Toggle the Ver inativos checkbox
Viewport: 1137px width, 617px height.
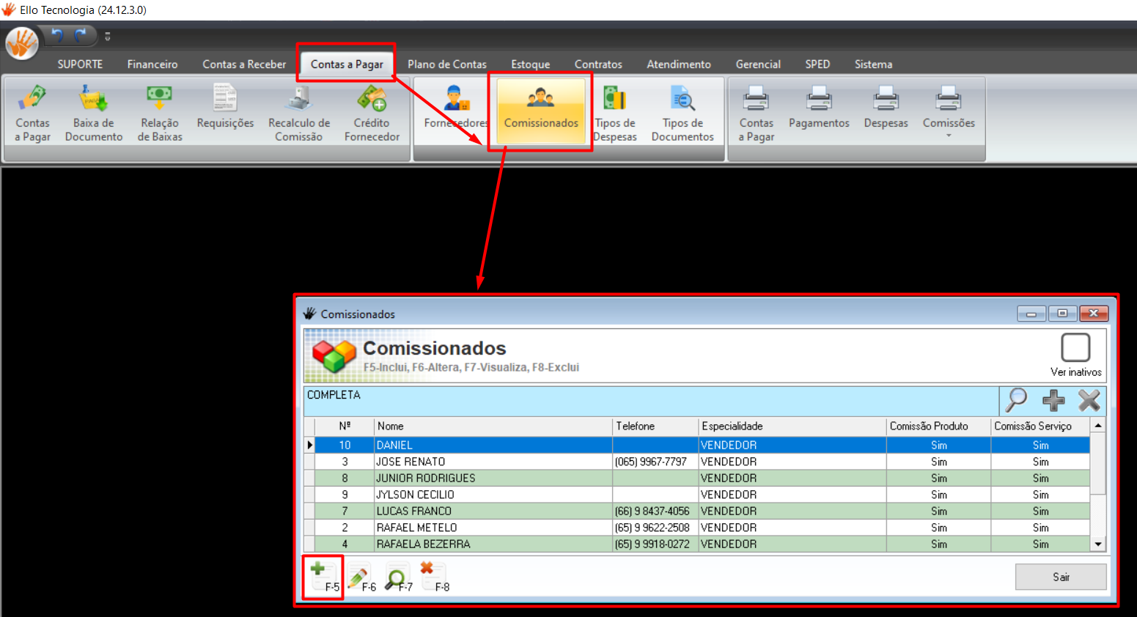pyautogui.click(x=1075, y=347)
